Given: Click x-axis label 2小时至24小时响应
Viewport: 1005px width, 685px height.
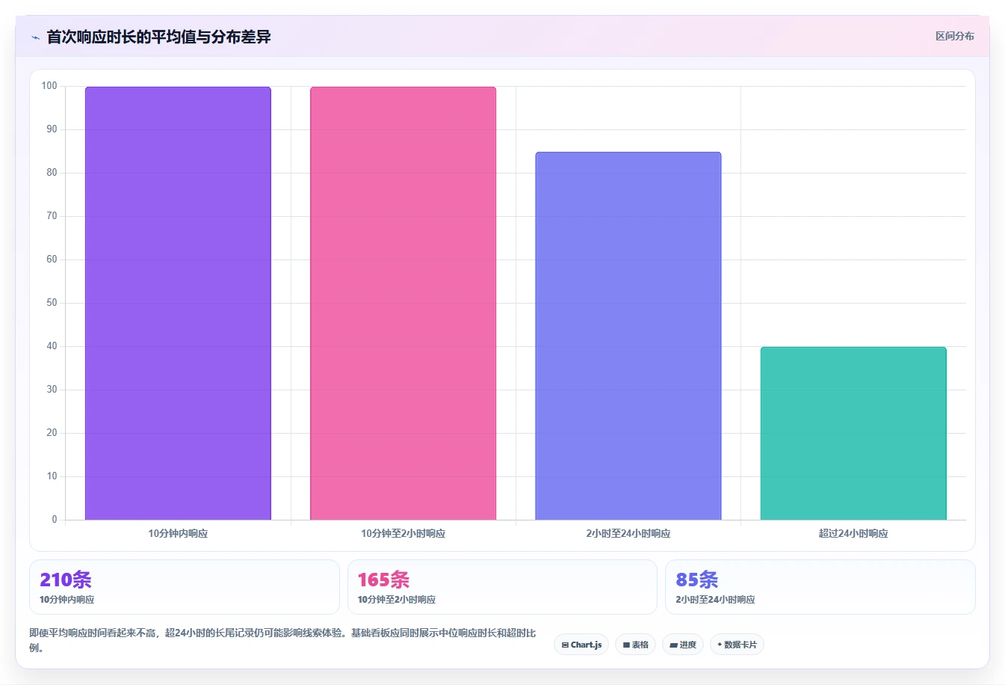Looking at the screenshot, I should click(628, 533).
